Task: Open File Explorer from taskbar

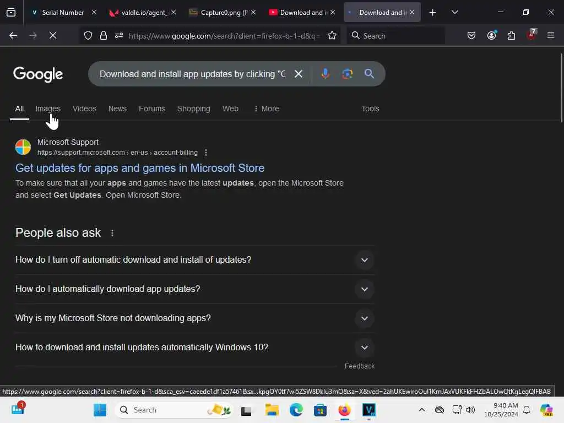Action: point(272,410)
